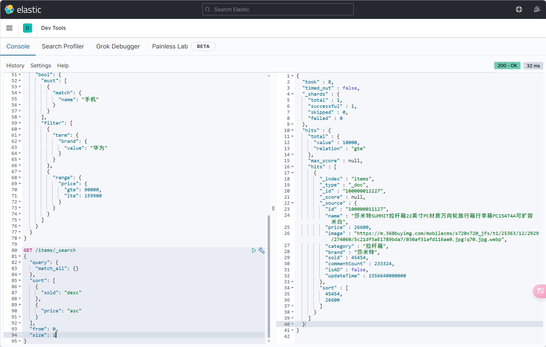
Task: Open the hamburger navigation menu
Action: click(9, 28)
